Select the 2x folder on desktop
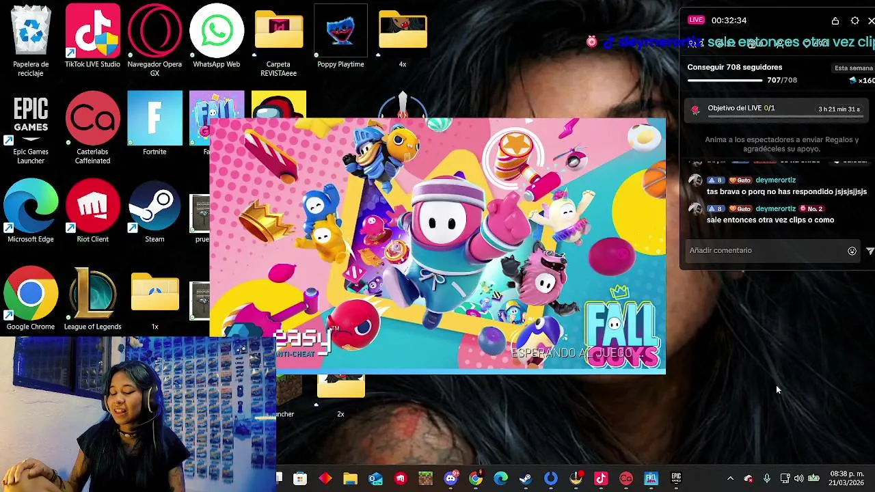The height and width of the screenshot is (492, 875). (340, 396)
